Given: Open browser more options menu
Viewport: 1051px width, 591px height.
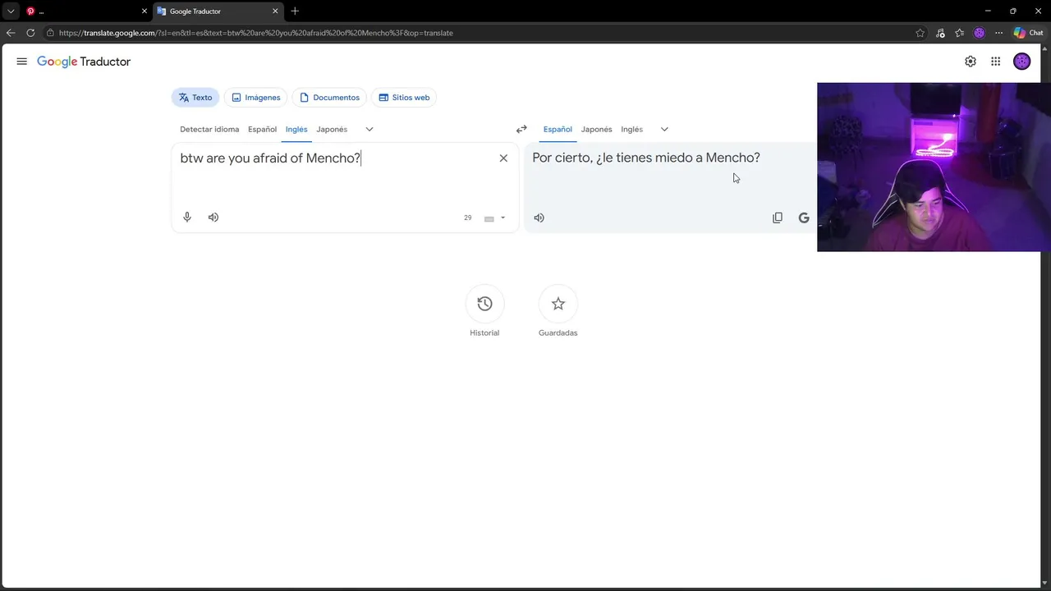Looking at the screenshot, I should [999, 33].
